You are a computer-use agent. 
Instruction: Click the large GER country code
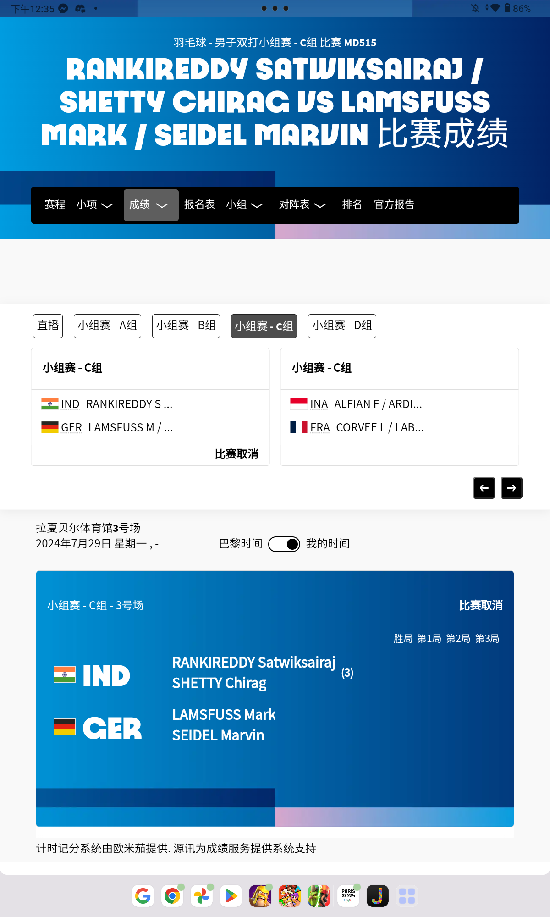tap(112, 728)
